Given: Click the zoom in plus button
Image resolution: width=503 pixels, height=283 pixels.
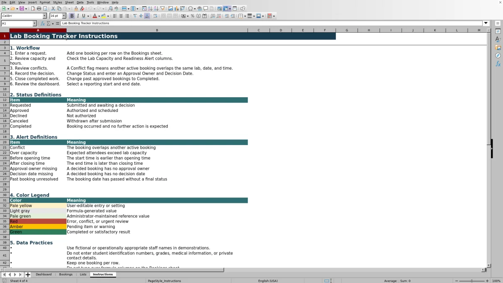Looking at the screenshot, I should [487, 281].
